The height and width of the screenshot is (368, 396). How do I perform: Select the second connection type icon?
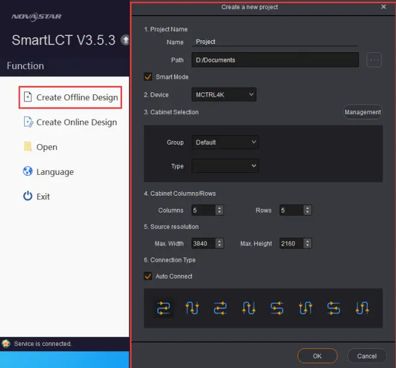192,308
